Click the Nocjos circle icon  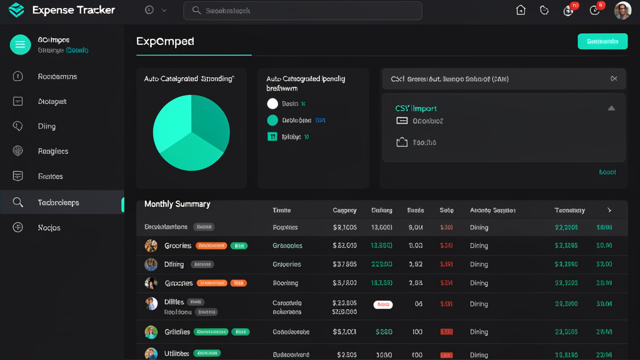17,227
